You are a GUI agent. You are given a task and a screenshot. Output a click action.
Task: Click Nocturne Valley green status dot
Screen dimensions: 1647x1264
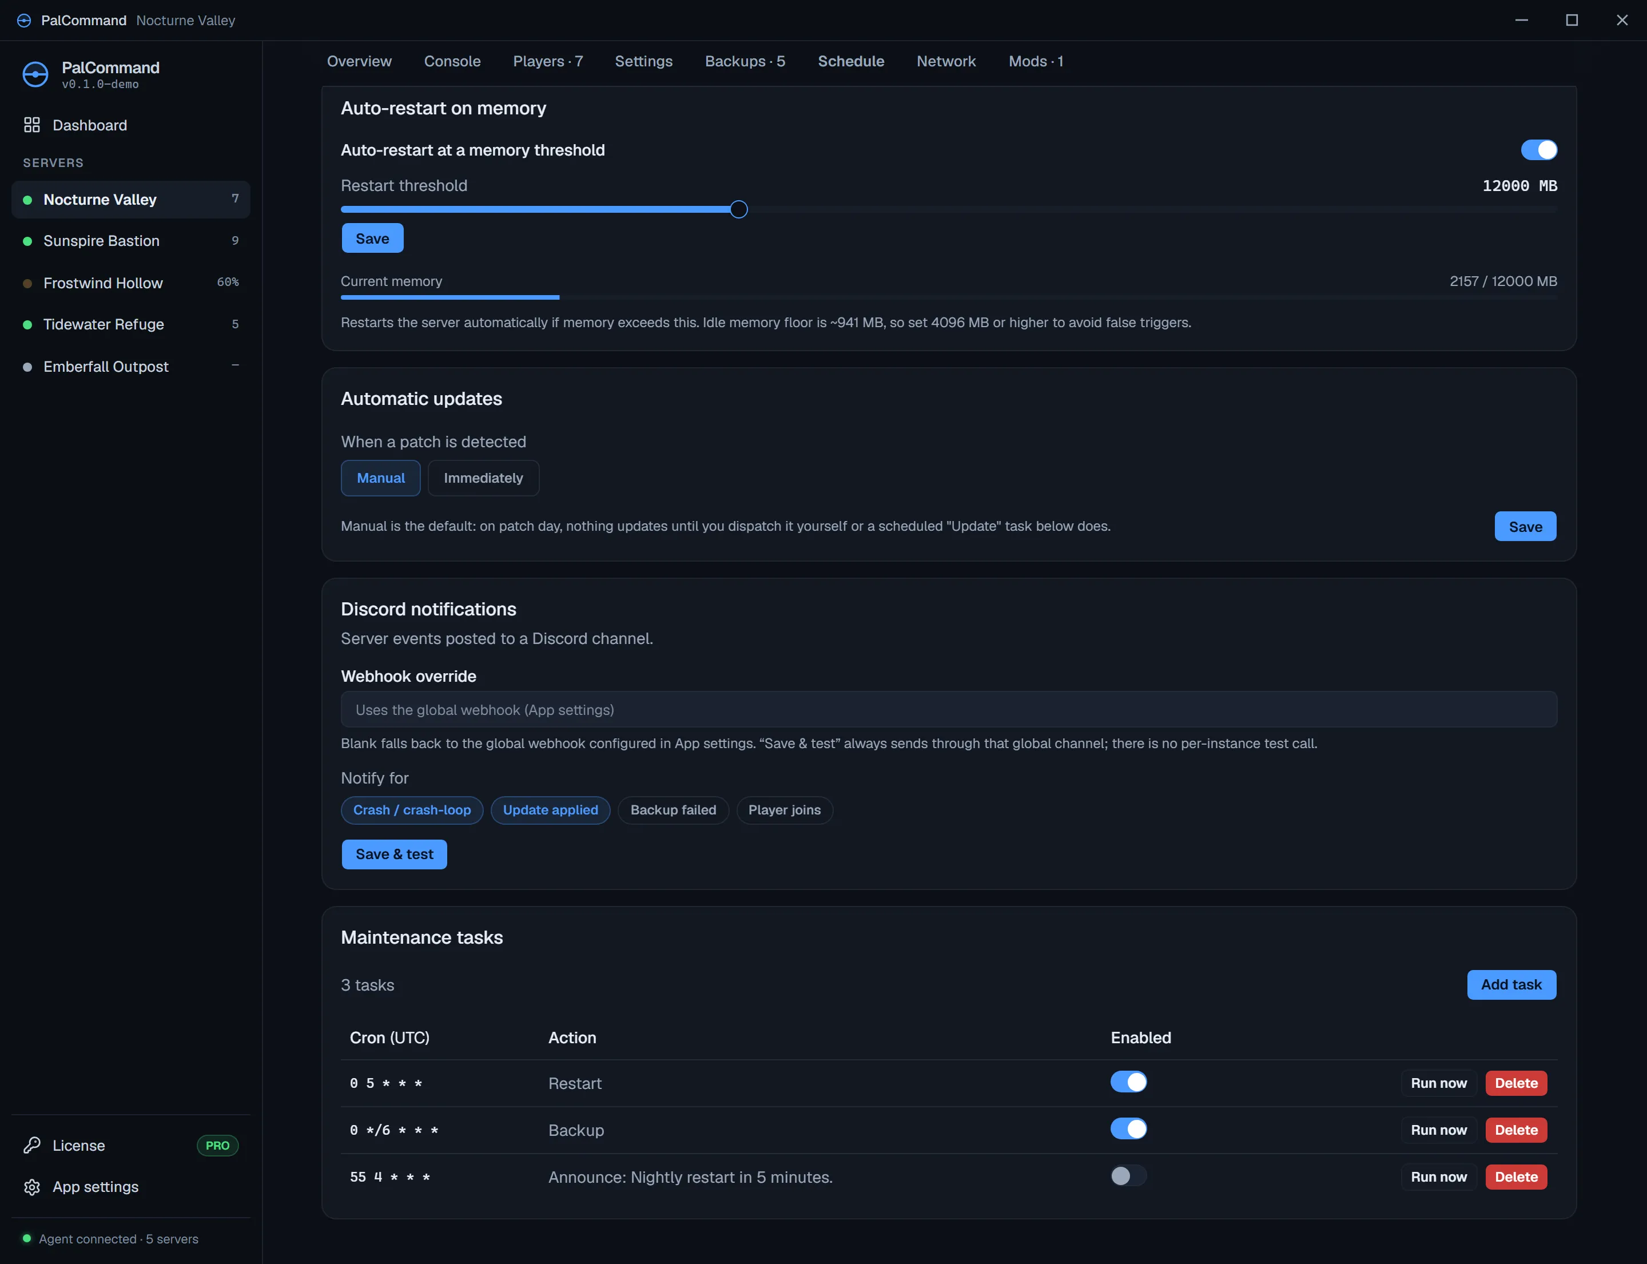coord(28,200)
